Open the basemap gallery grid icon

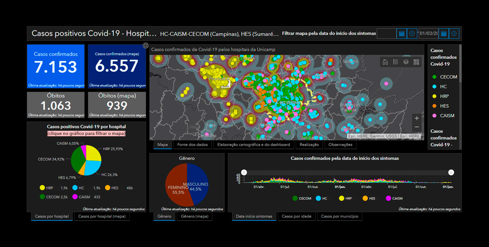pyautogui.click(x=416, y=62)
